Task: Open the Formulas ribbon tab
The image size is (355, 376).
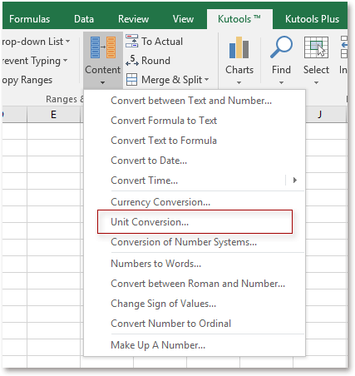Action: (29, 19)
